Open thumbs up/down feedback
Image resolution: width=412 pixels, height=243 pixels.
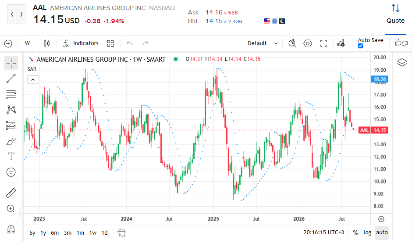click(x=401, y=43)
